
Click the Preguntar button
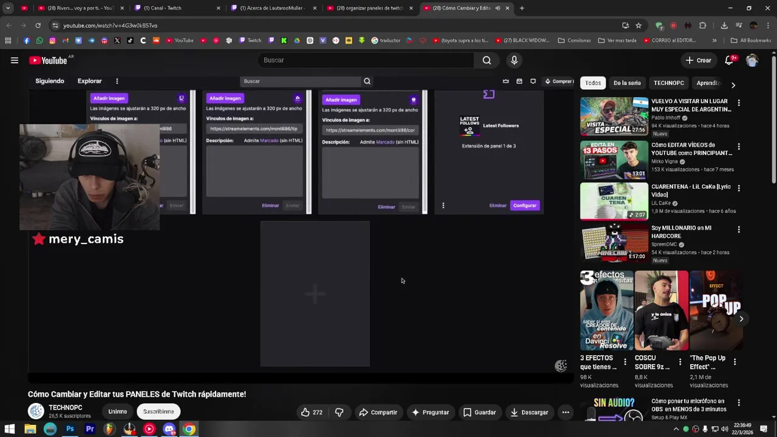(x=430, y=412)
